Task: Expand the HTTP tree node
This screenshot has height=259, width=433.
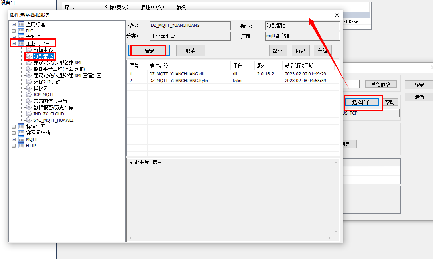Action: (14, 146)
